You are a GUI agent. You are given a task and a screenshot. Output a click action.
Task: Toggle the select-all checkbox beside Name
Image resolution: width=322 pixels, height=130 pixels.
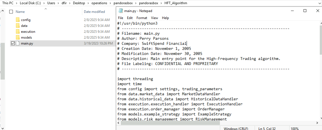11,12
